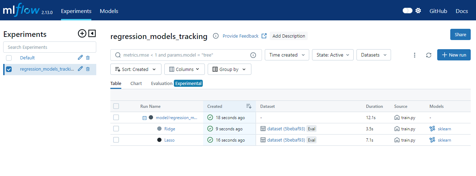The height and width of the screenshot is (176, 476).
Task: Click the Provide Feedback link
Action: click(x=240, y=36)
